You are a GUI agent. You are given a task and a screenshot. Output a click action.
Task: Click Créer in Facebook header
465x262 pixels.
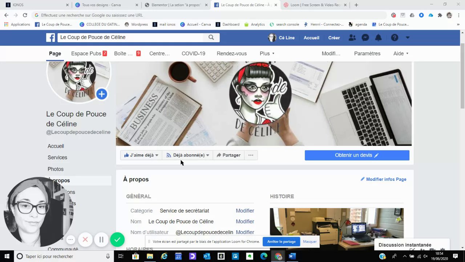tap(334, 38)
